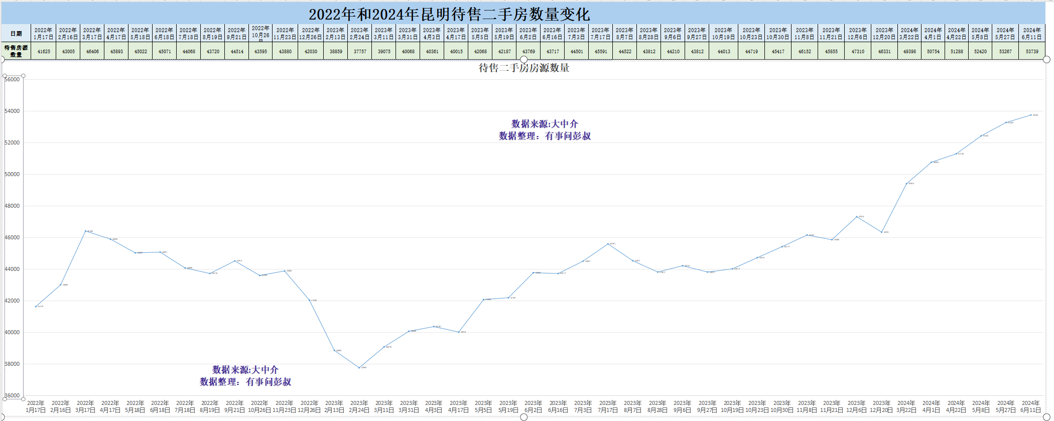Click y-axis label 54000

pos(12,111)
